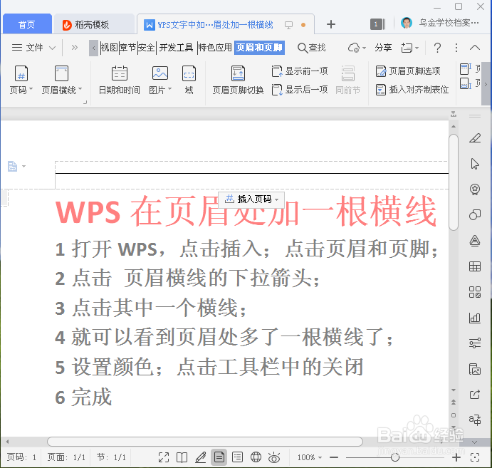This screenshot has height=468, width=492.
Task: Insert 日期和时间 date and time
Action: pos(119,80)
